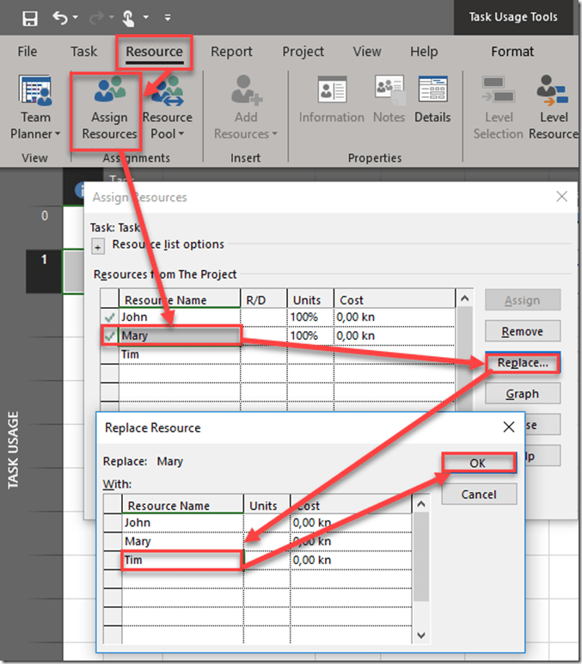Open resource Notes icon
The image size is (582, 664).
389,93
